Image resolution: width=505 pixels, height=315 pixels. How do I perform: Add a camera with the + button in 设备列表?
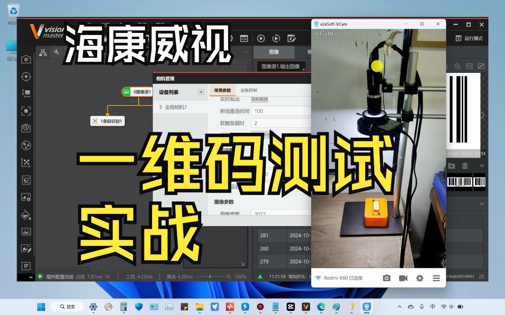click(201, 92)
